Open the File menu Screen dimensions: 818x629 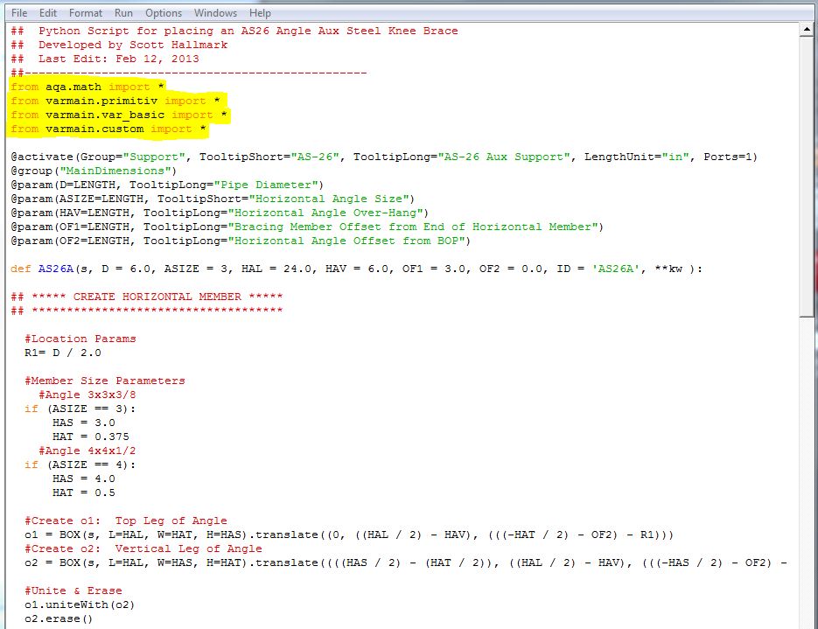point(19,12)
